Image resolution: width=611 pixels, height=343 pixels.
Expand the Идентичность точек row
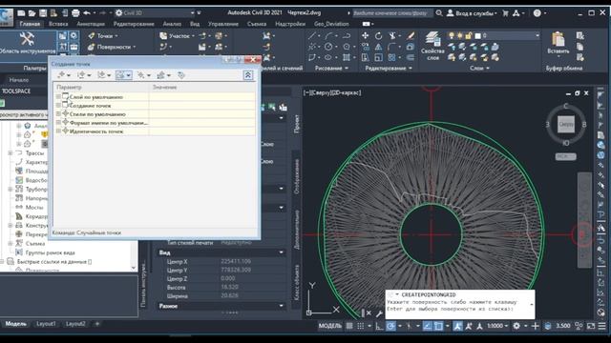pos(58,131)
